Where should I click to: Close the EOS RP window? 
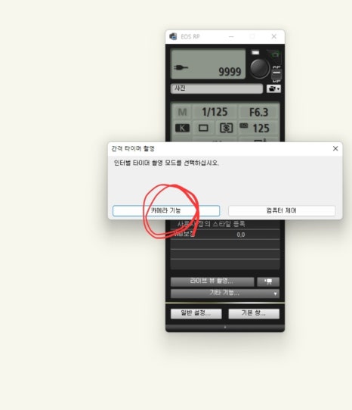coord(274,36)
